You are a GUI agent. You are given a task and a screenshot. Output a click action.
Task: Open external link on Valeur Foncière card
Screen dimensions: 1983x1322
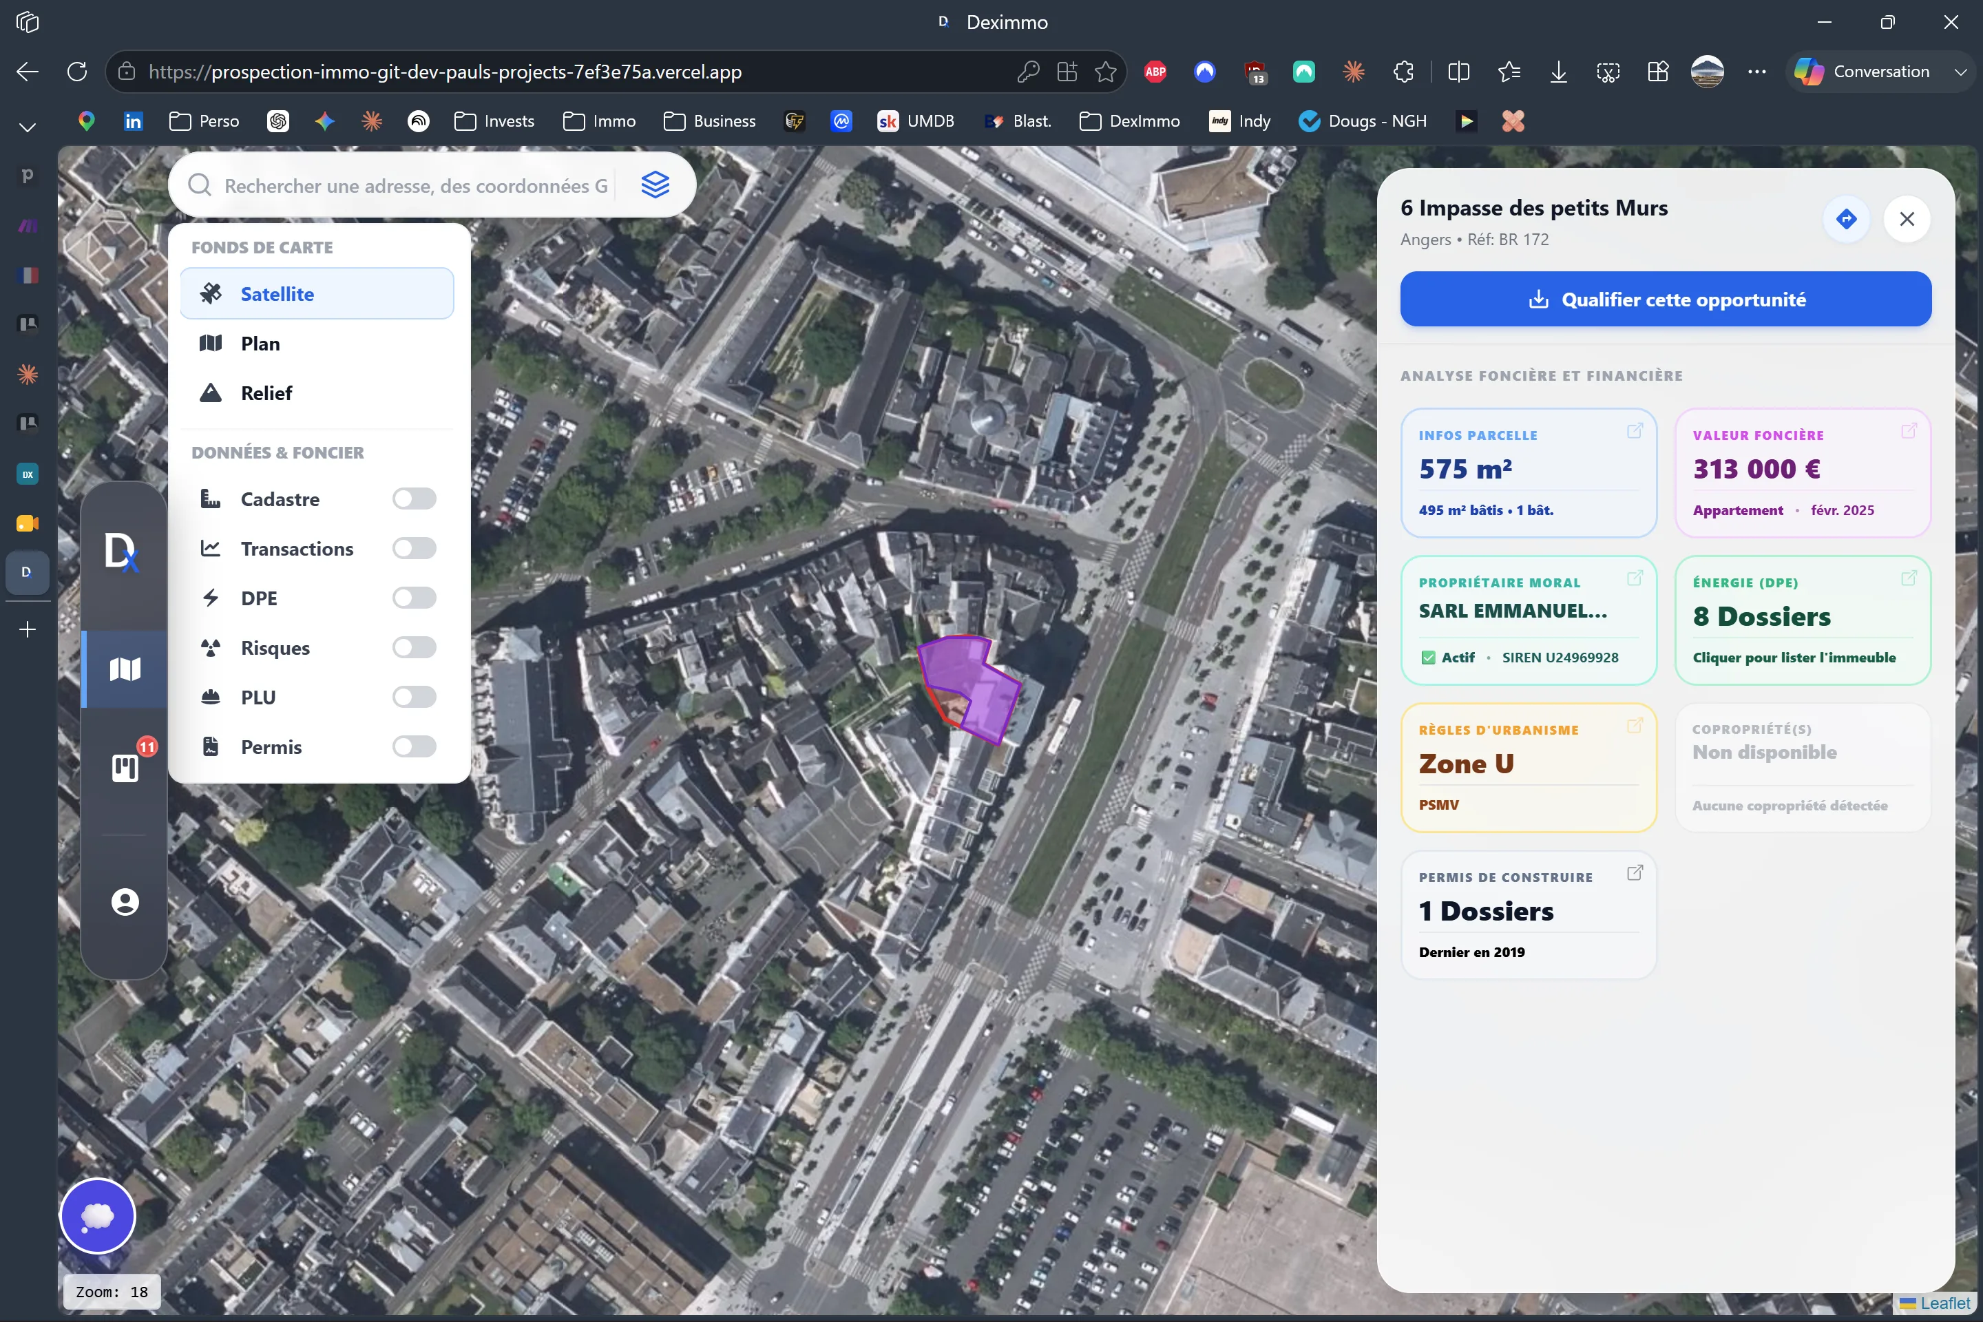coord(1909,431)
